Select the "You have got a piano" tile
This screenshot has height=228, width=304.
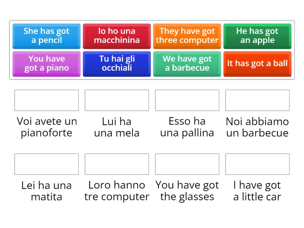coord(46,63)
